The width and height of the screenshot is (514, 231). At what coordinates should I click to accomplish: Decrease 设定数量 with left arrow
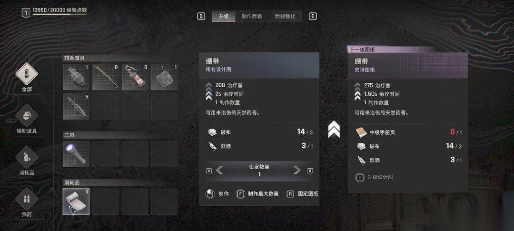tap(219, 171)
